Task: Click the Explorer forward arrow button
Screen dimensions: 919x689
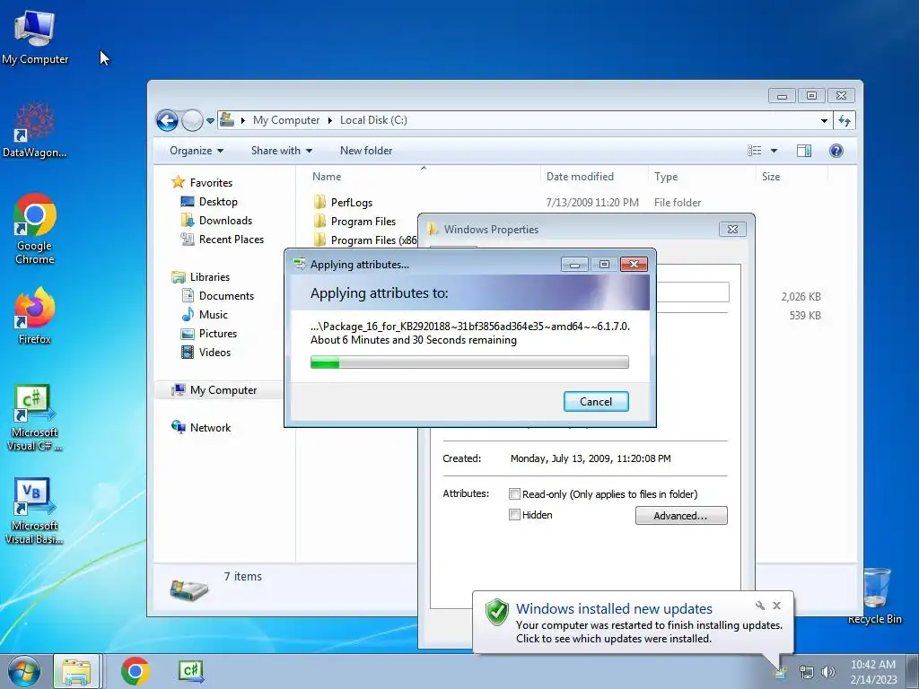Action: tap(192, 121)
